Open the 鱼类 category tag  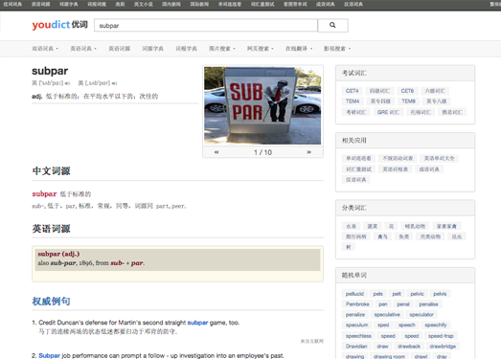(x=404, y=236)
